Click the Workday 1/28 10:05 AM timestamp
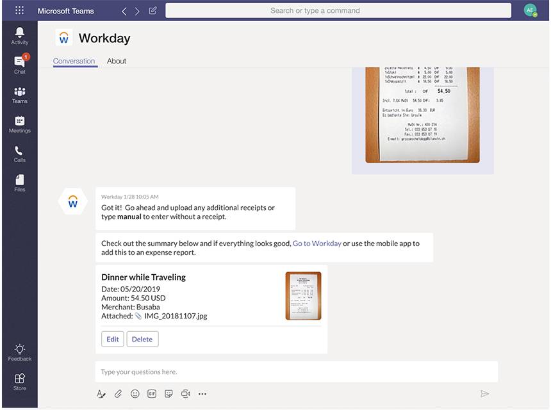 pos(130,197)
